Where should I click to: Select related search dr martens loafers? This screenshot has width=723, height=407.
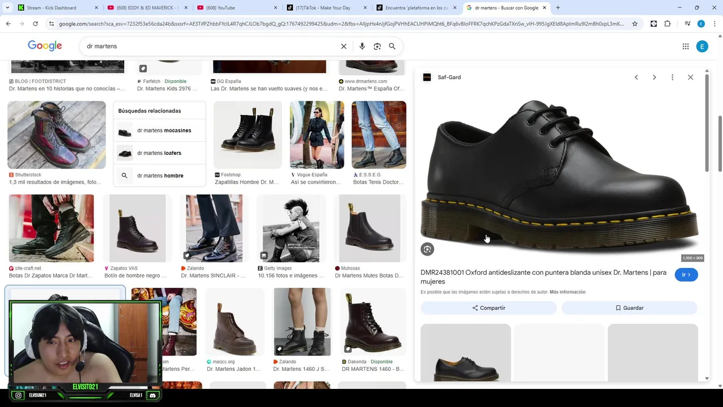coord(160,153)
